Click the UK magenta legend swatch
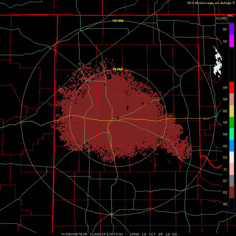236x236 pixels. coord(232,41)
